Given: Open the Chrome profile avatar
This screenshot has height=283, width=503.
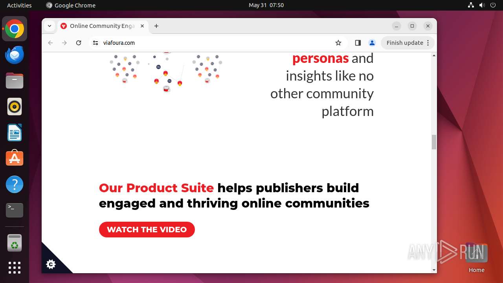Looking at the screenshot, I should click(x=372, y=43).
